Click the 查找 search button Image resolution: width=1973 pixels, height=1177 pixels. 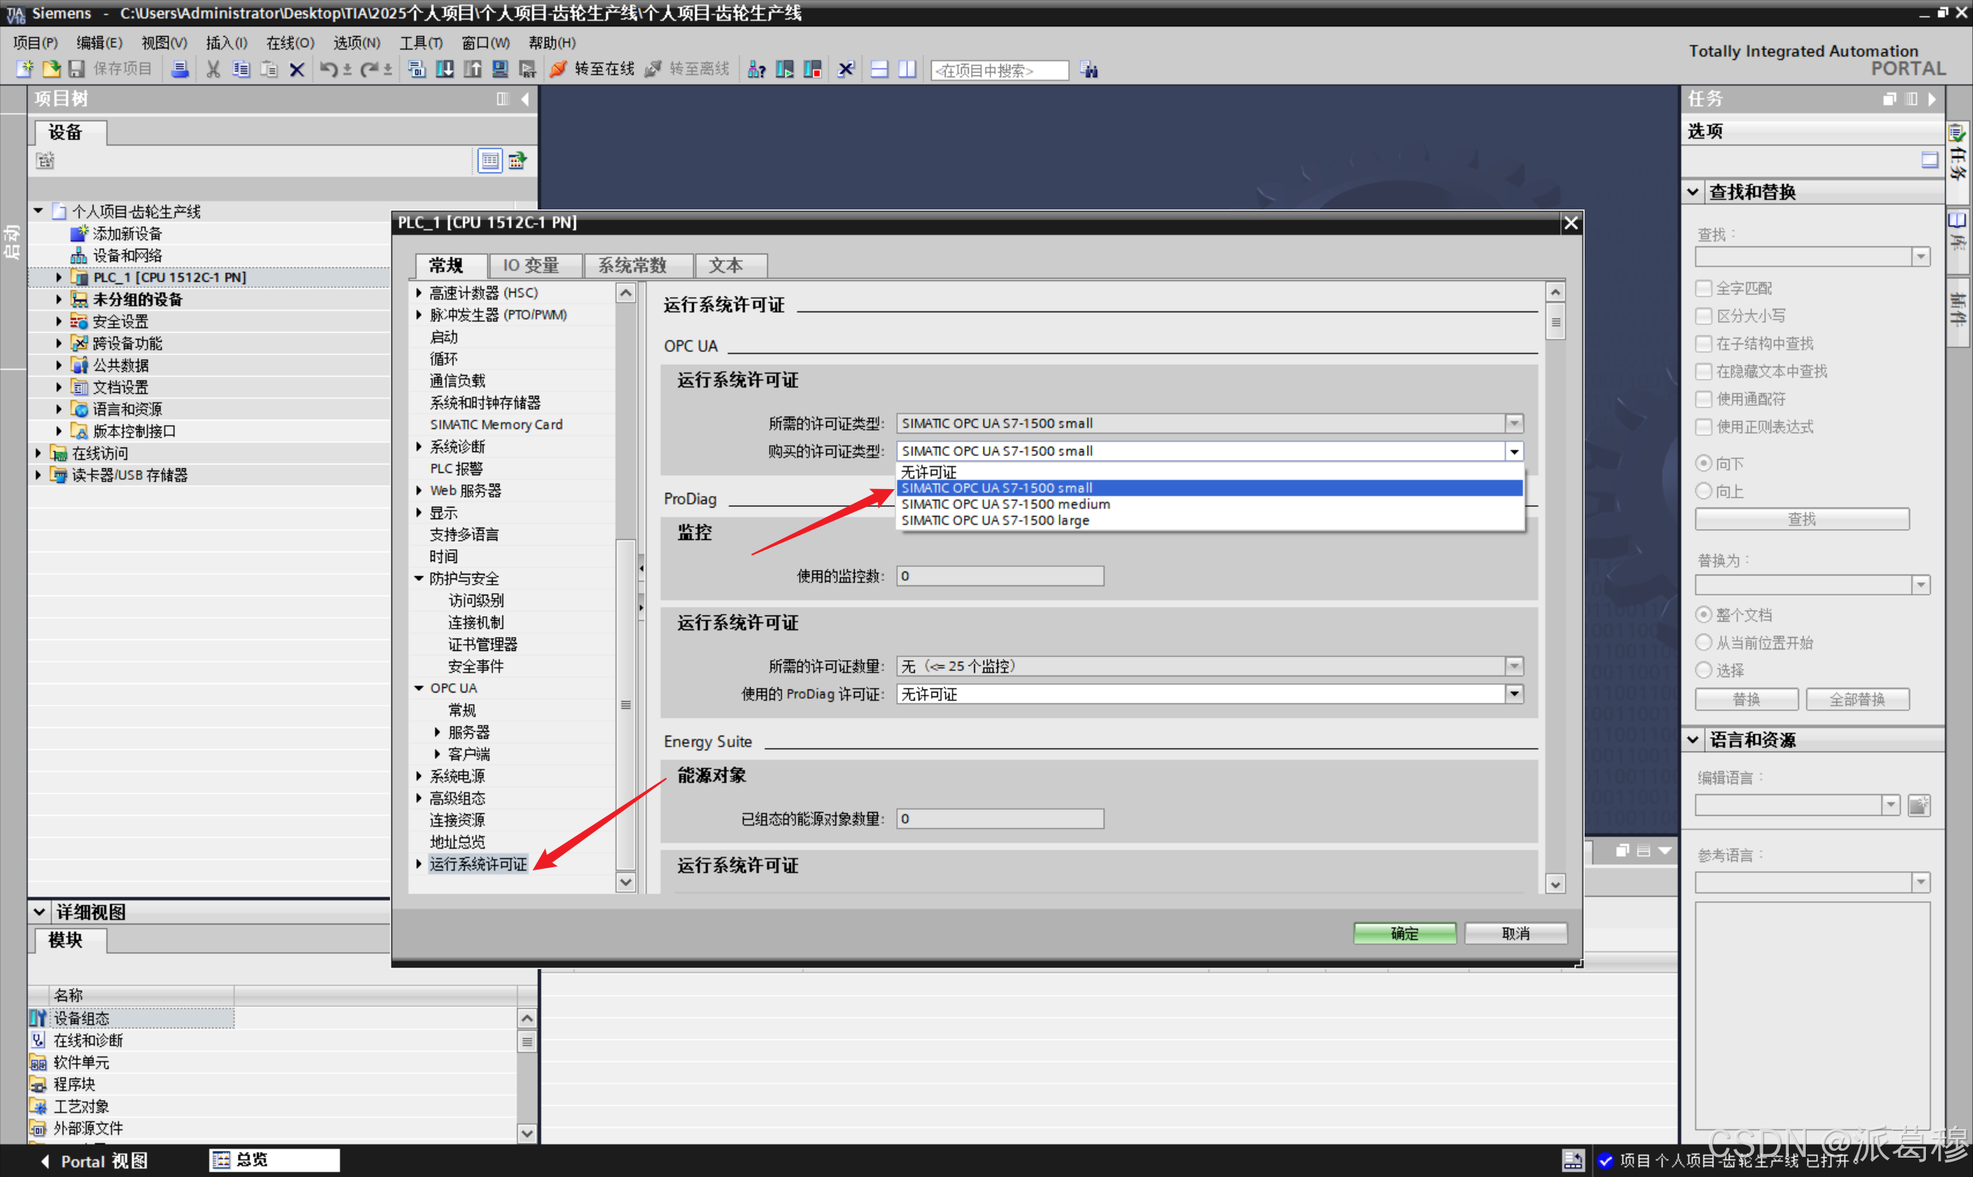pyautogui.click(x=1801, y=518)
